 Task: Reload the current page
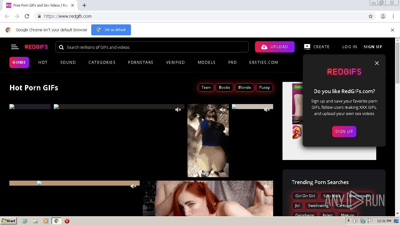(x=27, y=16)
